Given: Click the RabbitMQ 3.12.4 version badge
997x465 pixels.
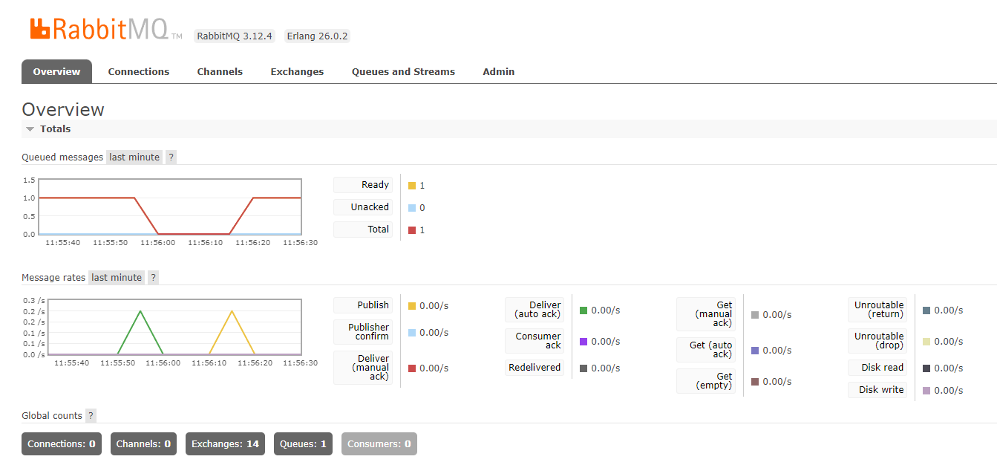Looking at the screenshot, I should point(235,36).
